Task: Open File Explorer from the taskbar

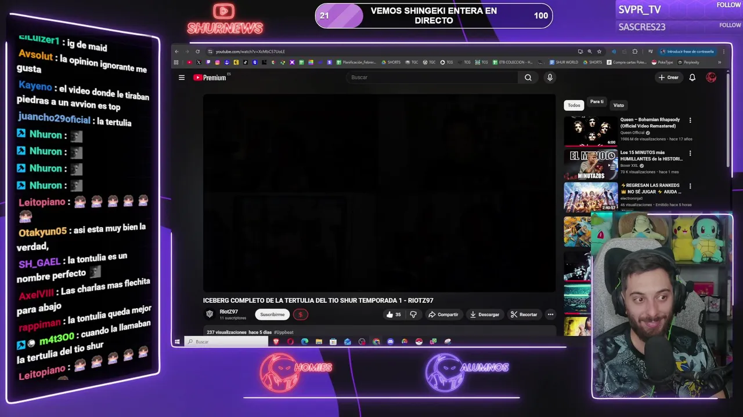Action: pyautogui.click(x=319, y=342)
